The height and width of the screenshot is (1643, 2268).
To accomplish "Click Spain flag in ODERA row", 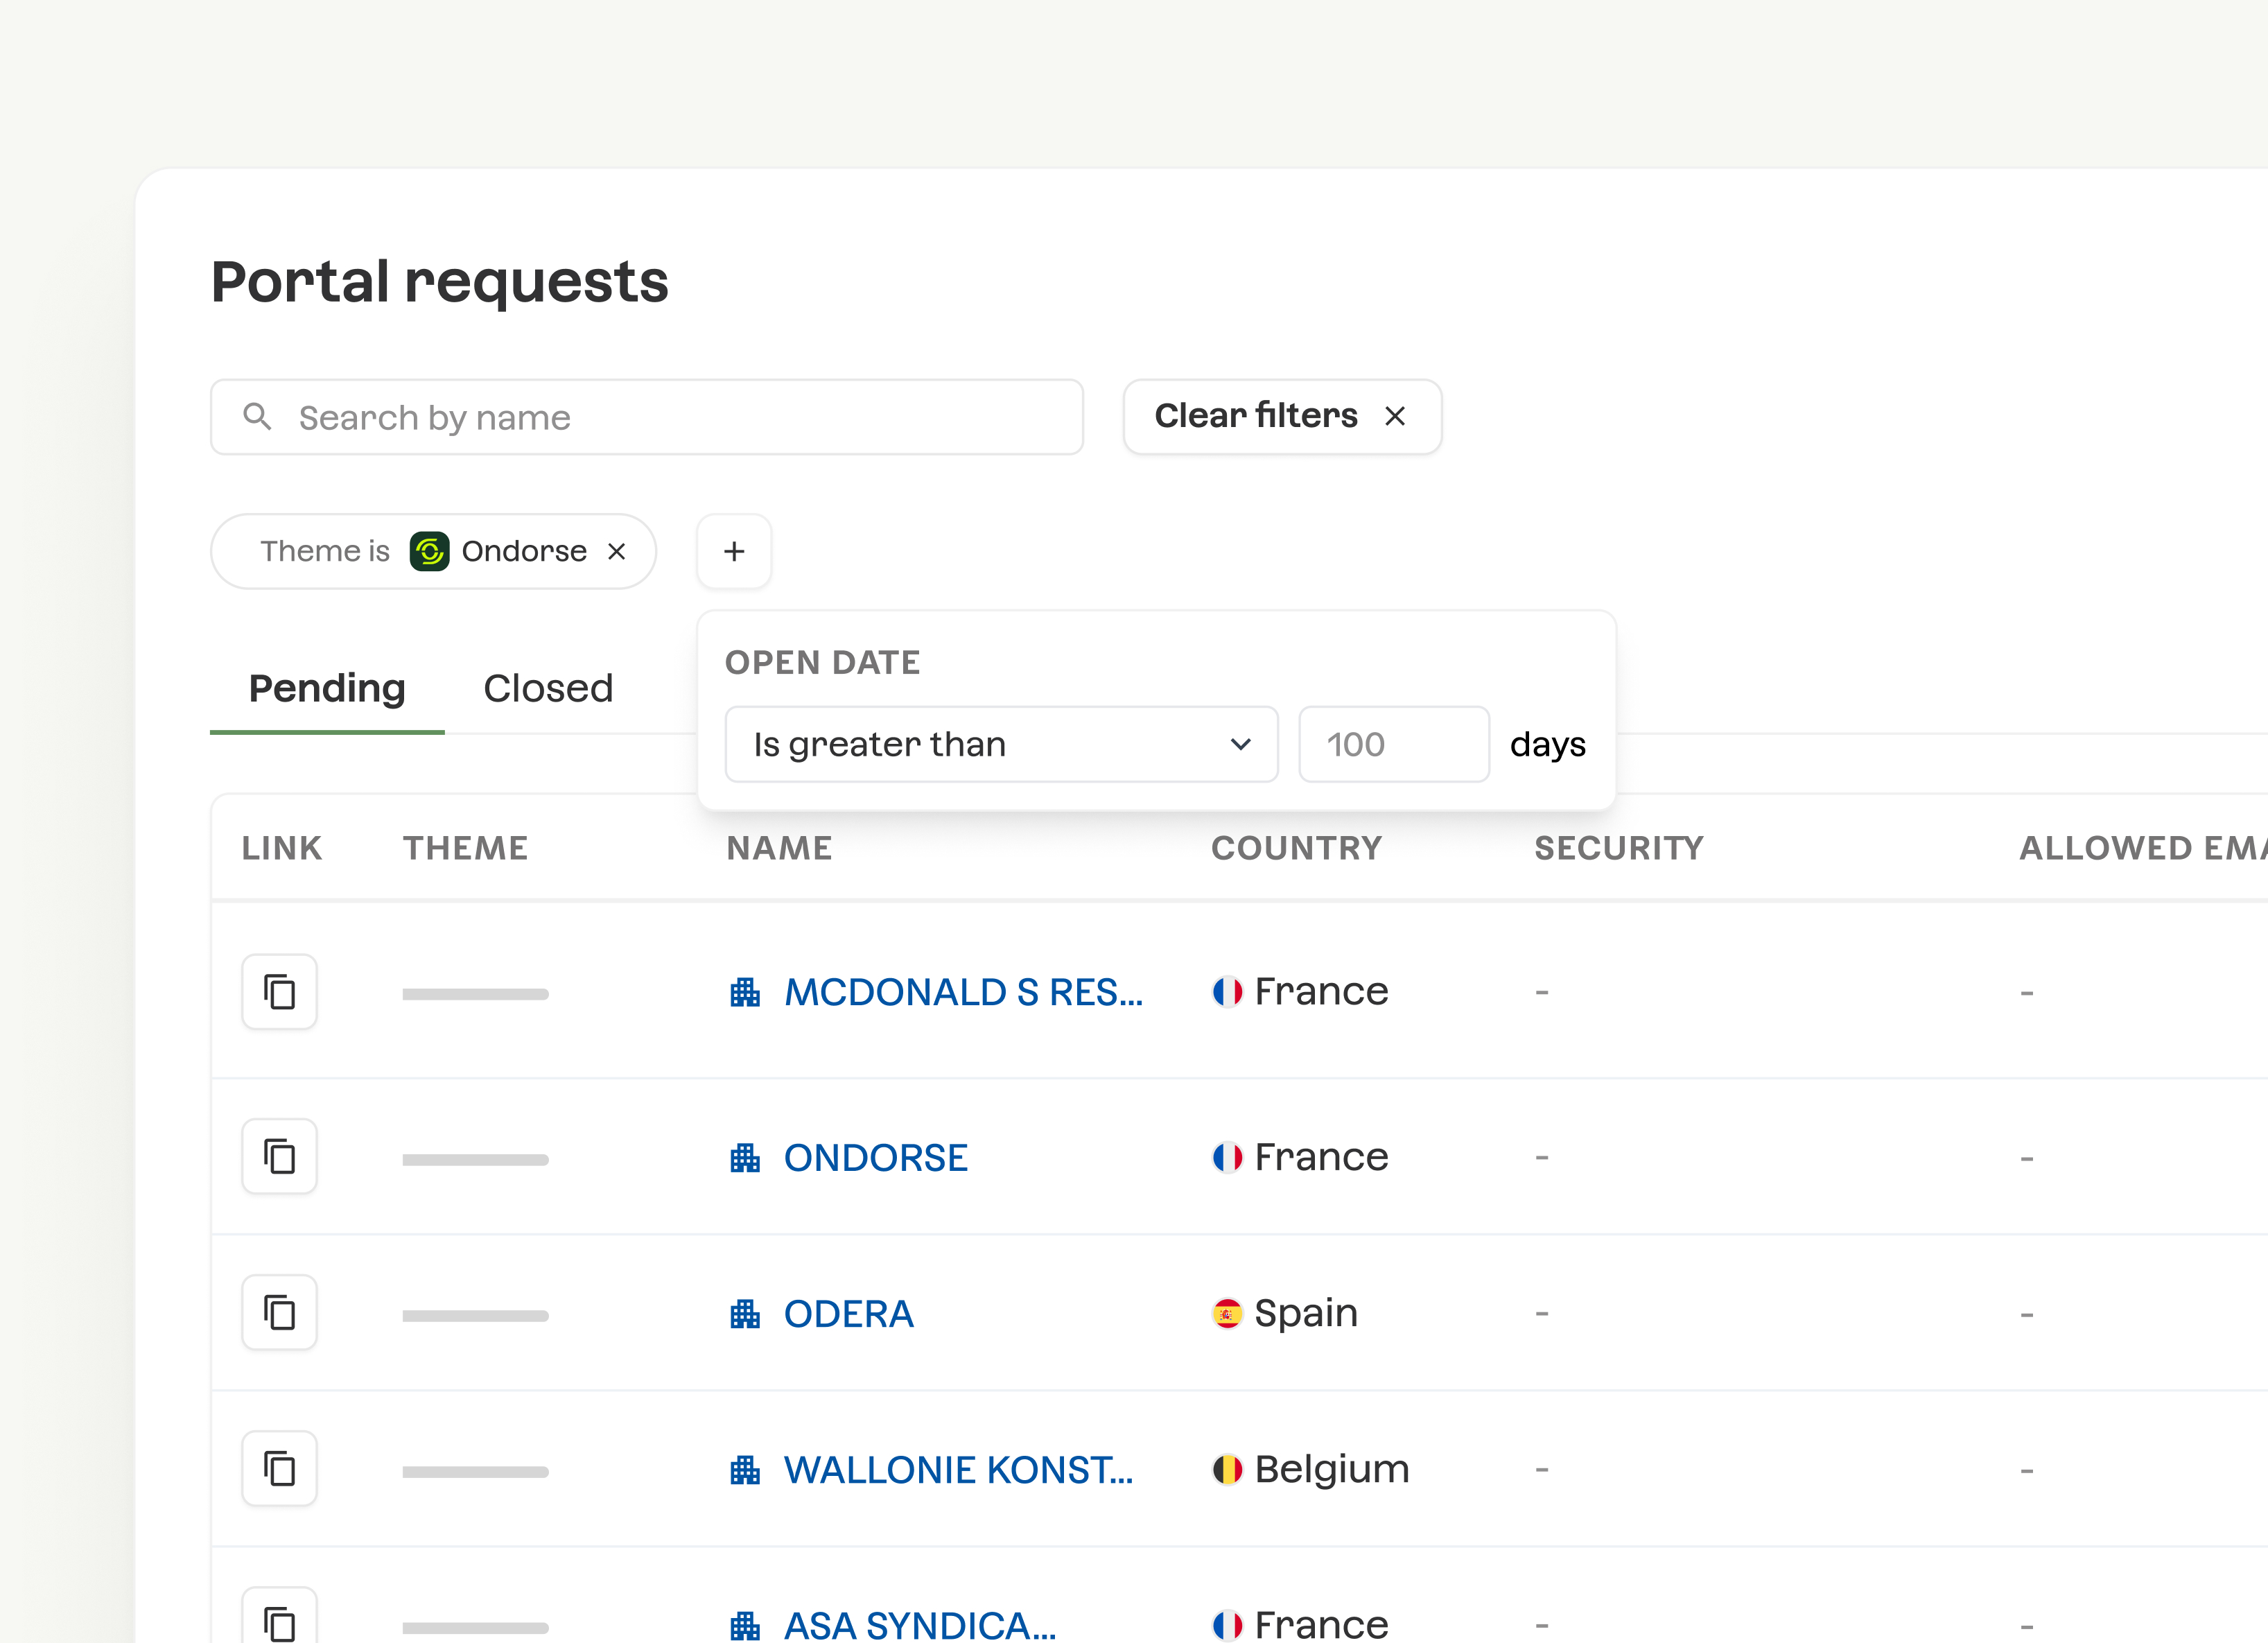I will 1227,1314.
